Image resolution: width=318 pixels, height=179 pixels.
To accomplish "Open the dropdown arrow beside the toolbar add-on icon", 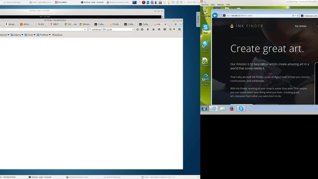I will pyautogui.click(x=174, y=29).
